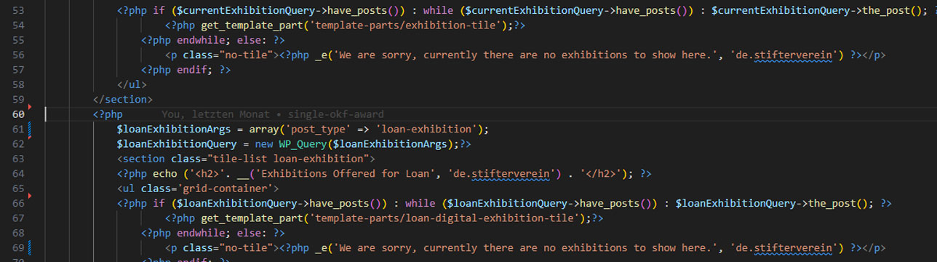Click line number 59 in the gutter
The width and height of the screenshot is (937, 262).
pos(19,100)
